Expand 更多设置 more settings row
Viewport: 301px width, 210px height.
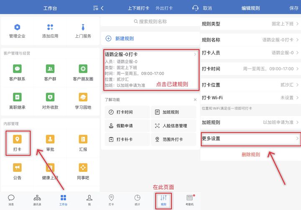pyautogui.click(x=250, y=138)
